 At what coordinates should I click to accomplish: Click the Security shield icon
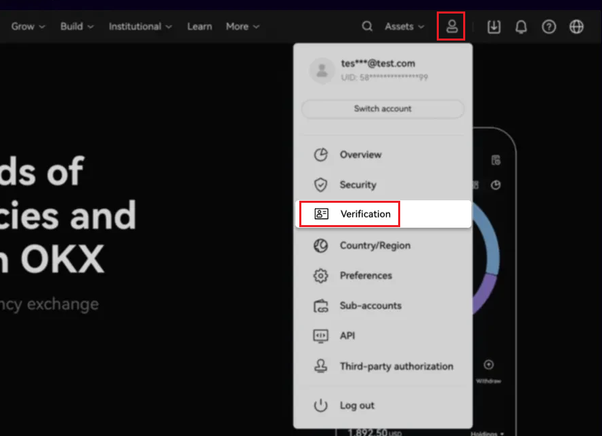click(320, 185)
